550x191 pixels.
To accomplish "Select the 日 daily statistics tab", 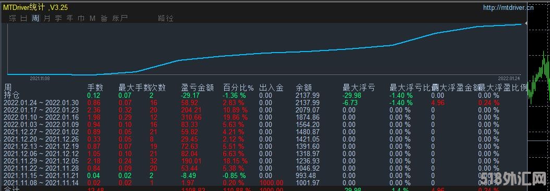I will (x=24, y=18).
